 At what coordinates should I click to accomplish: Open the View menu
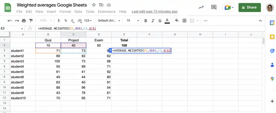[39, 12]
